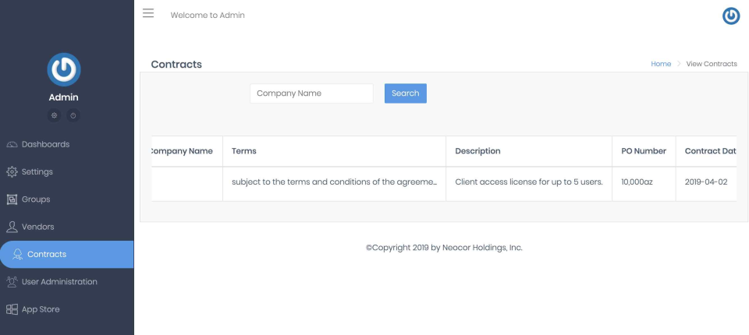Follow the Home breadcrumb link
The image size is (749, 335).
click(x=661, y=64)
